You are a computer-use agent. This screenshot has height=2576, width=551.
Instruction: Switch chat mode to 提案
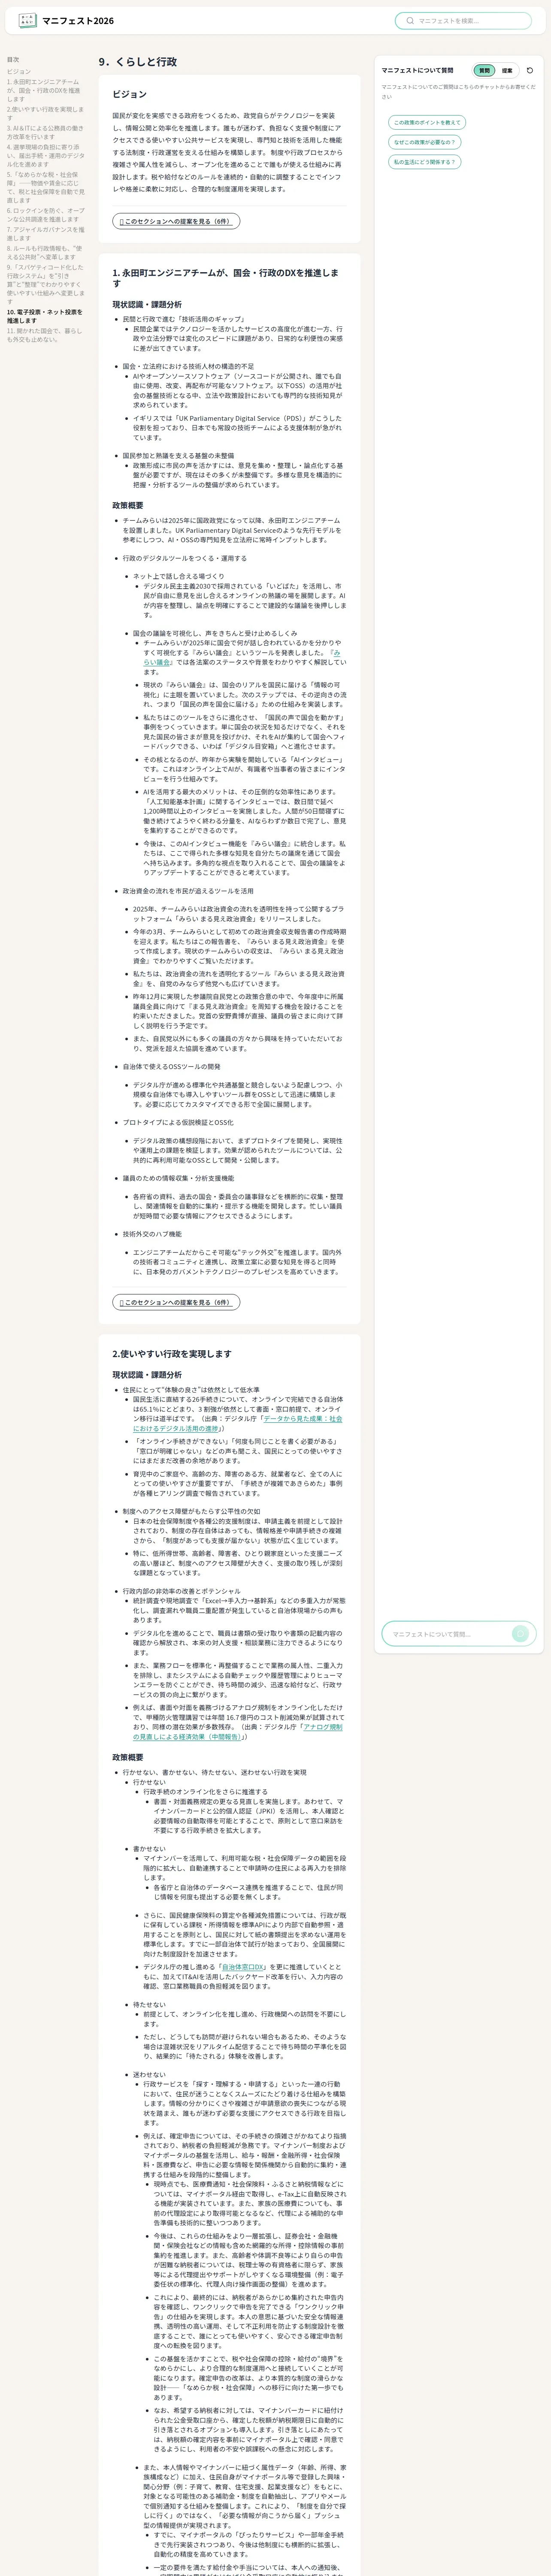[507, 70]
